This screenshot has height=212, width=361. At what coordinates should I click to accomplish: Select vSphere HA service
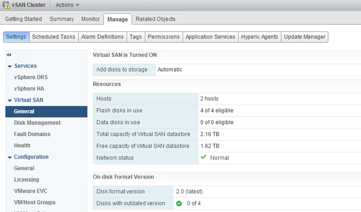(29, 89)
